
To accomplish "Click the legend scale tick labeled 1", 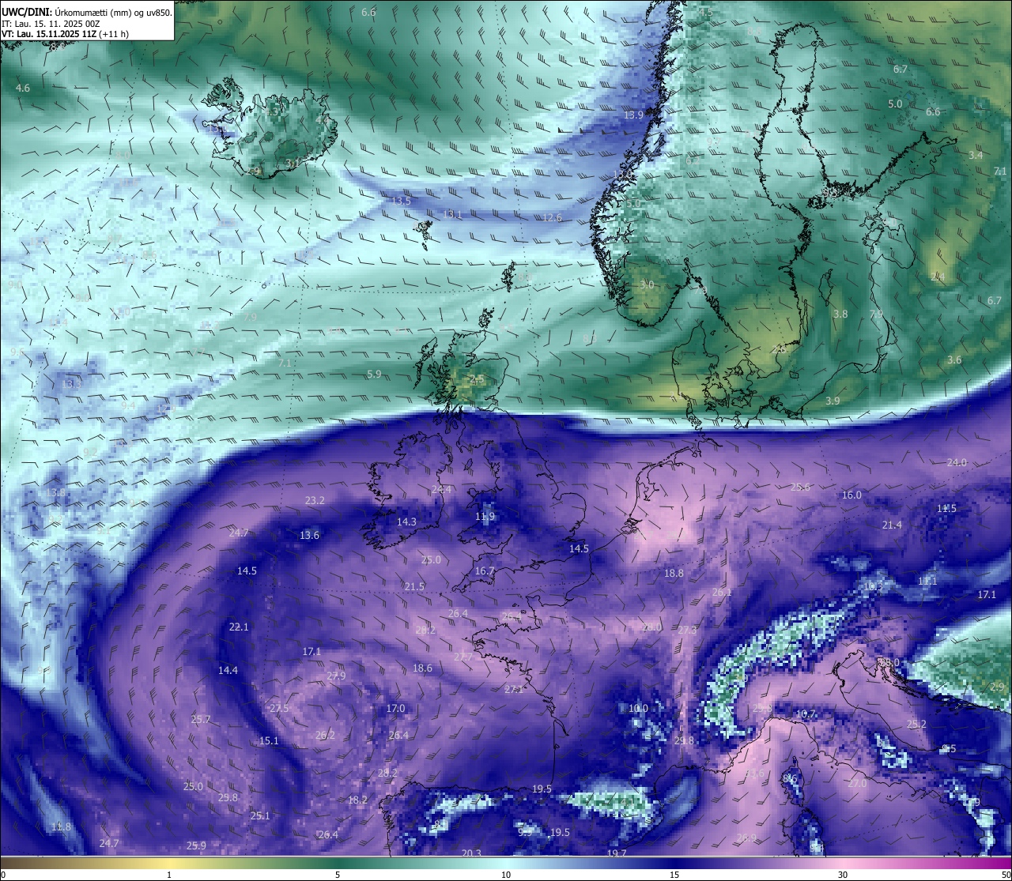I will coord(169,875).
